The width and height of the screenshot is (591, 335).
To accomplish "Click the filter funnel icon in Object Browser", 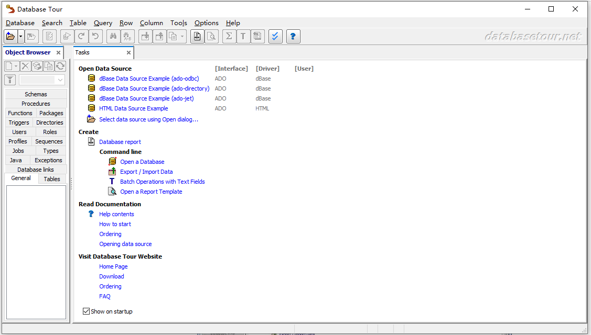I will [x=10, y=80].
